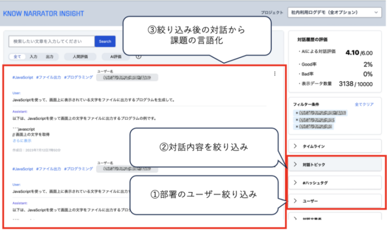The image size is (387, 231).
Task: Click the info icon beside AI評価
Action: click(x=138, y=56)
